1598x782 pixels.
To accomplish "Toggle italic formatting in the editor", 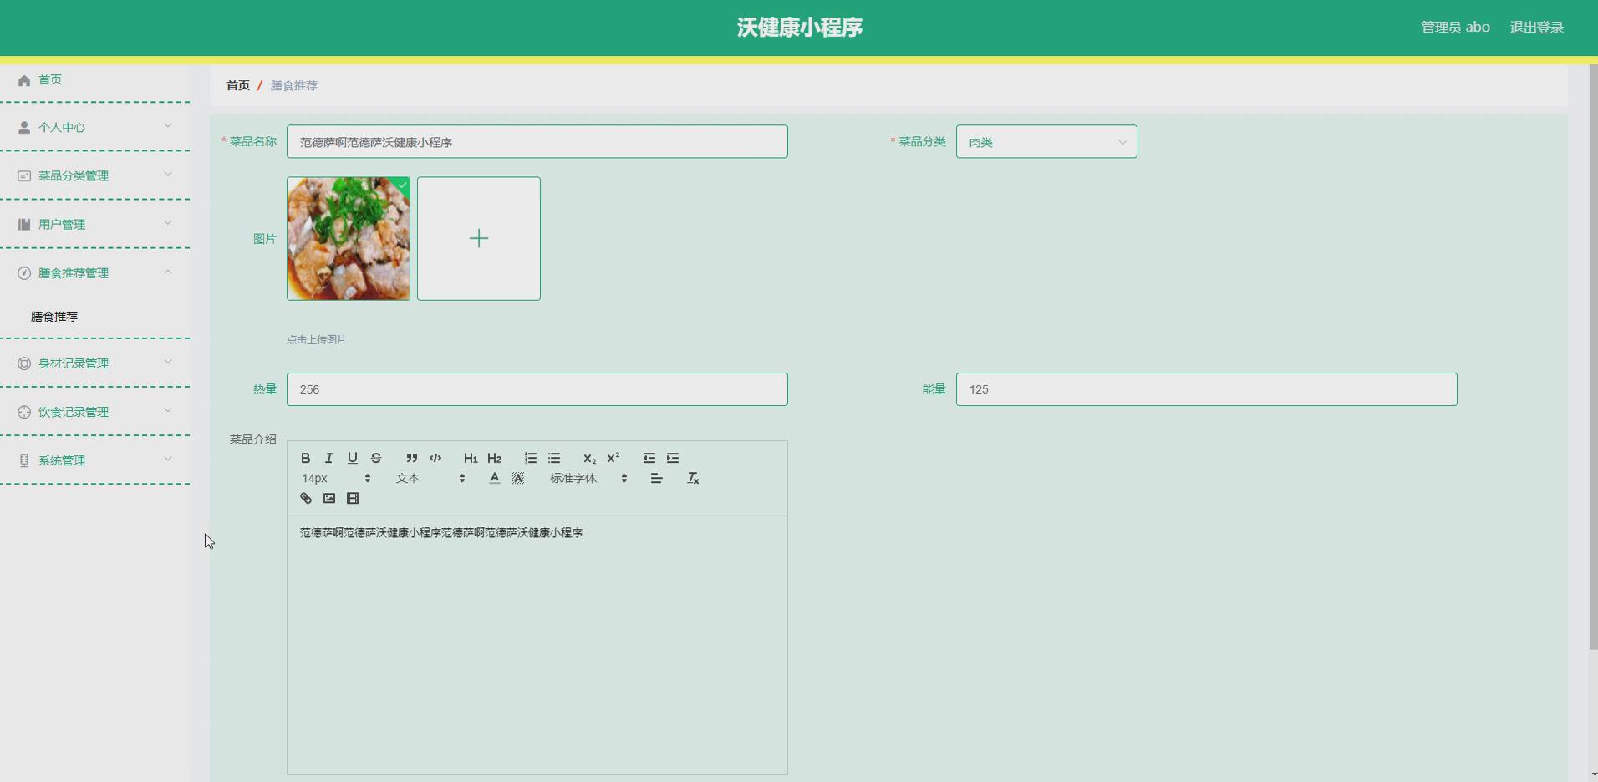I will (x=329, y=458).
